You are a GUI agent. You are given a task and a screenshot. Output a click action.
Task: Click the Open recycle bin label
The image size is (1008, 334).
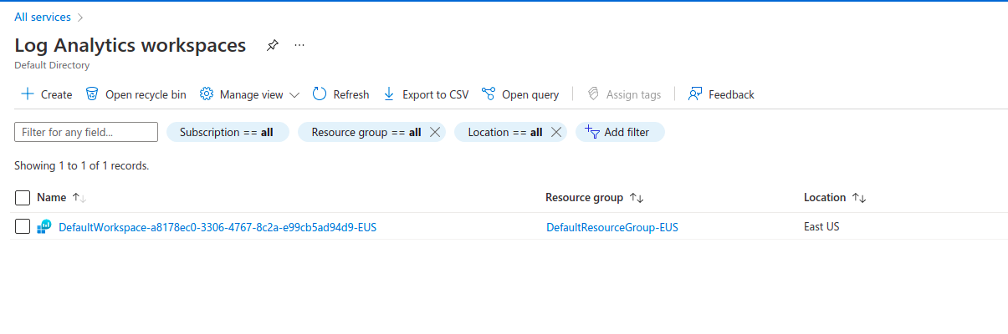[146, 94]
